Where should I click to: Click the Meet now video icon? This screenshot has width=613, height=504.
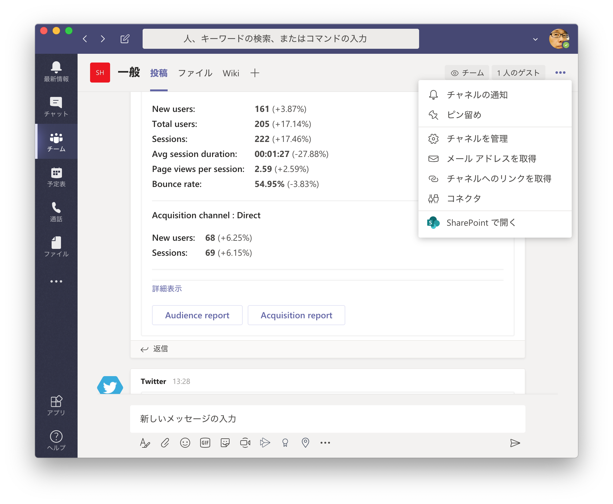pos(245,443)
